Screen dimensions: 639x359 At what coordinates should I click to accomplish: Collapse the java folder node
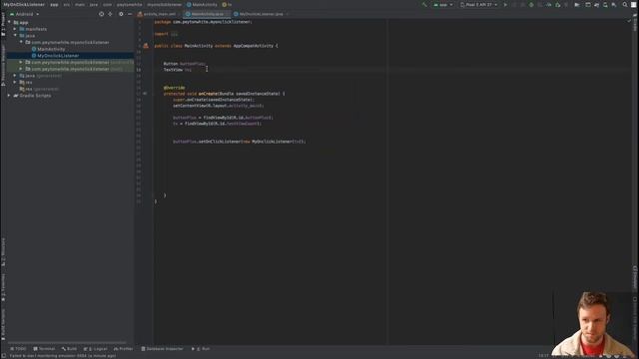point(15,36)
